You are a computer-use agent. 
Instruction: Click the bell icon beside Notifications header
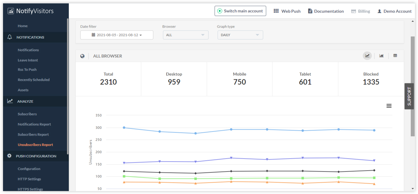10,37
